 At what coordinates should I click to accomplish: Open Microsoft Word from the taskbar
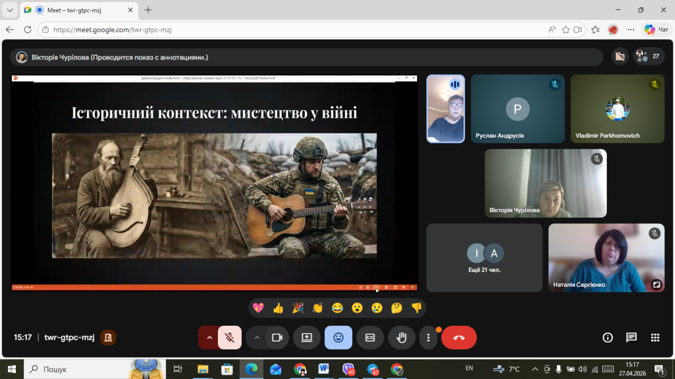tap(323, 369)
